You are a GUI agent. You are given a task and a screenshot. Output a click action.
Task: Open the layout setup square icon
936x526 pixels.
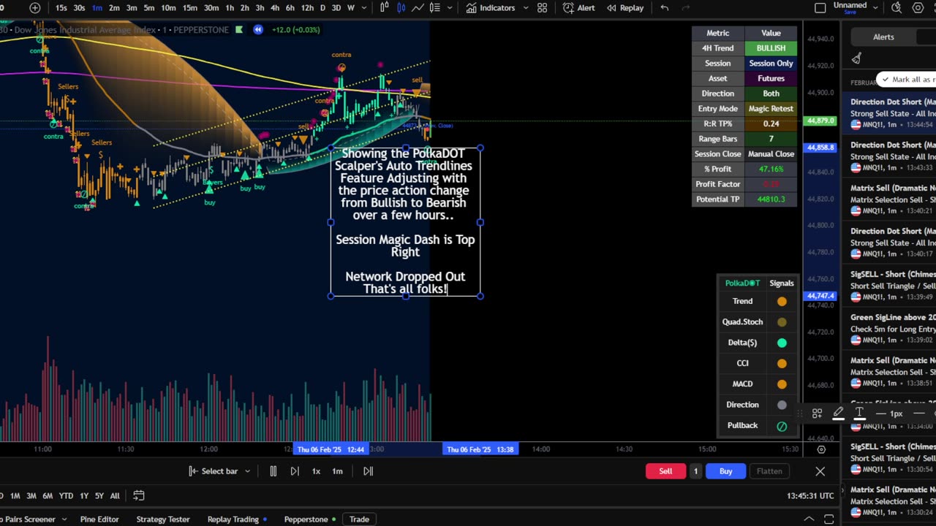820,8
